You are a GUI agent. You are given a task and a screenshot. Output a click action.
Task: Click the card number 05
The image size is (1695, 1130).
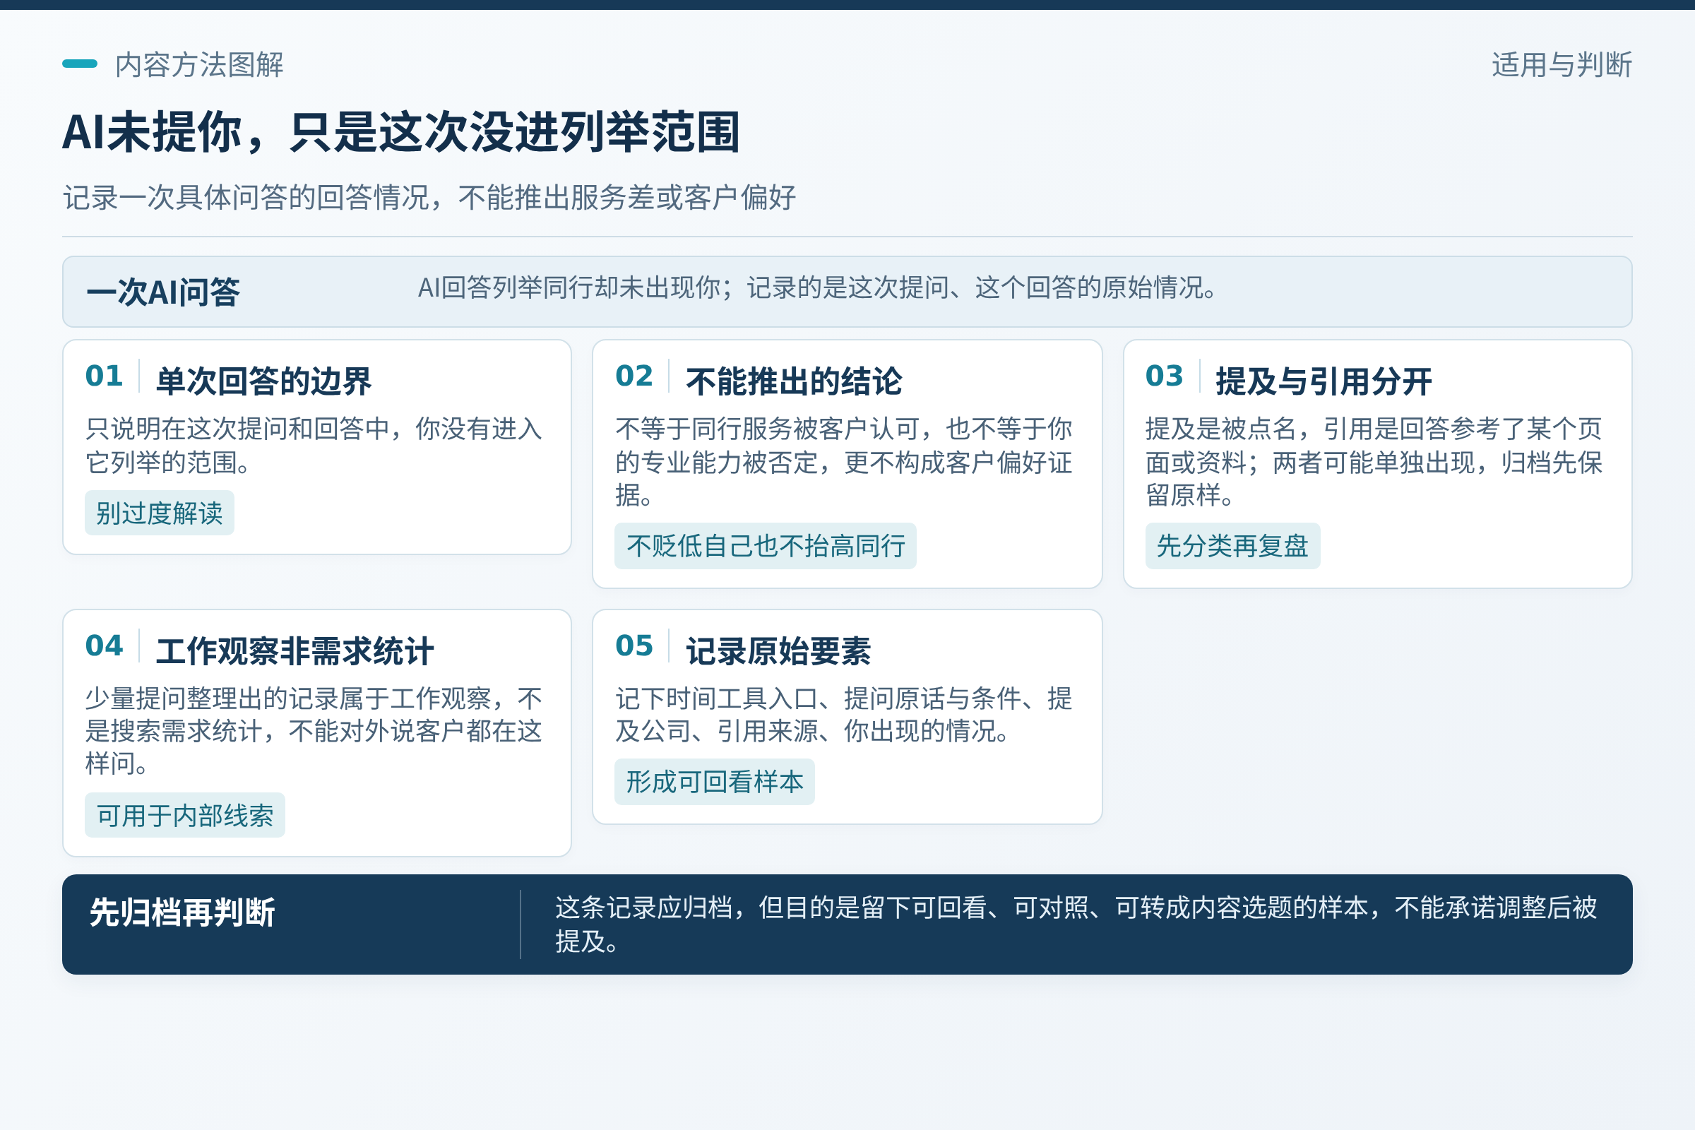tap(634, 646)
